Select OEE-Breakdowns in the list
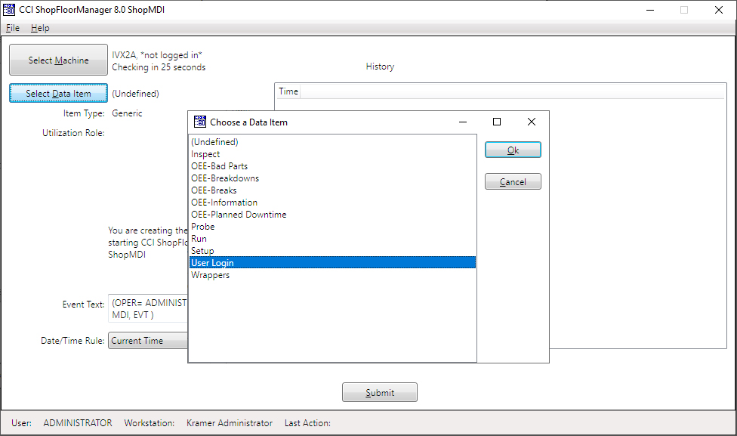737x436 pixels. [x=332, y=178]
